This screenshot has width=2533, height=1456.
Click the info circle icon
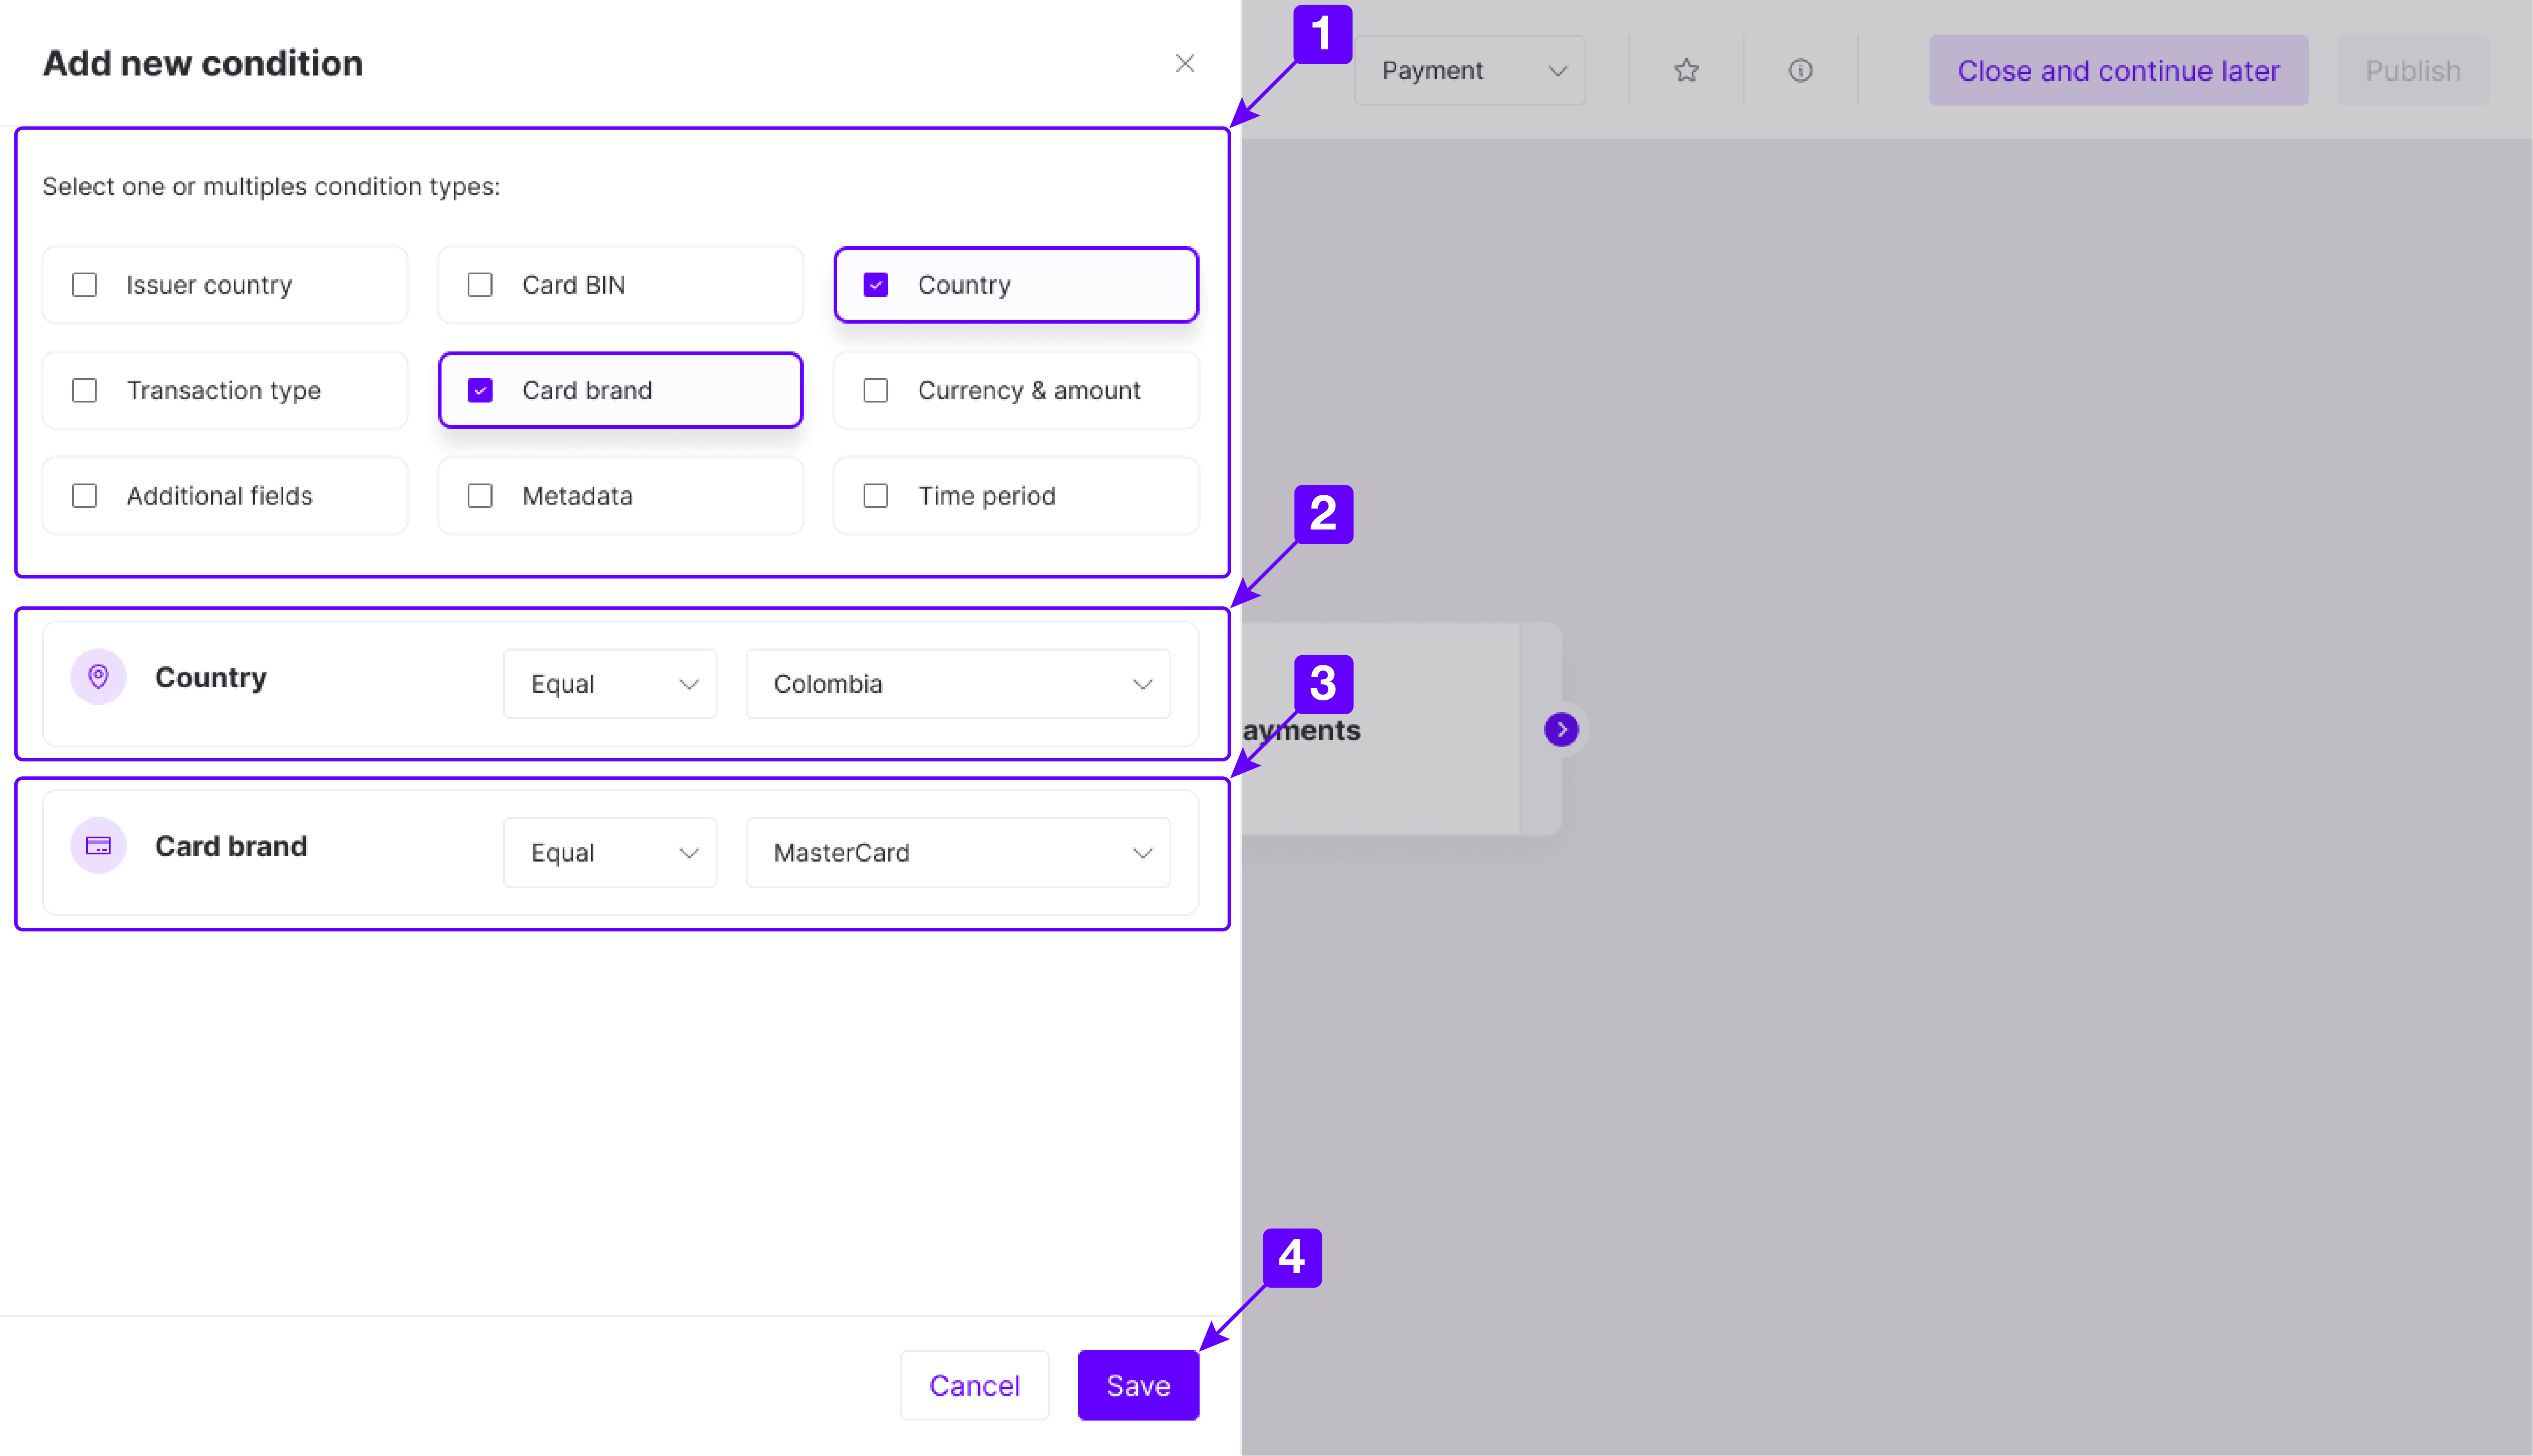[x=1800, y=70]
